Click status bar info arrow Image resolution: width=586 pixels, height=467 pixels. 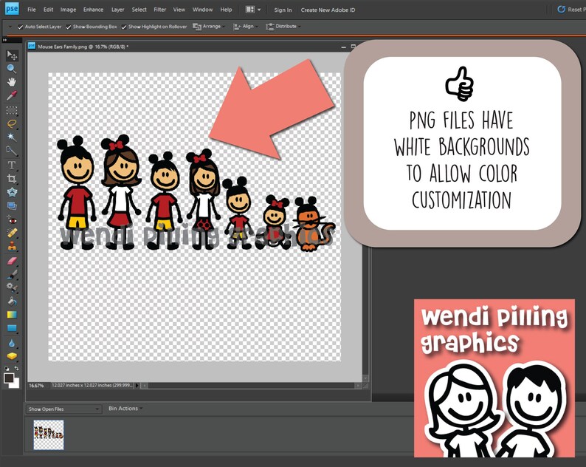pos(137,385)
